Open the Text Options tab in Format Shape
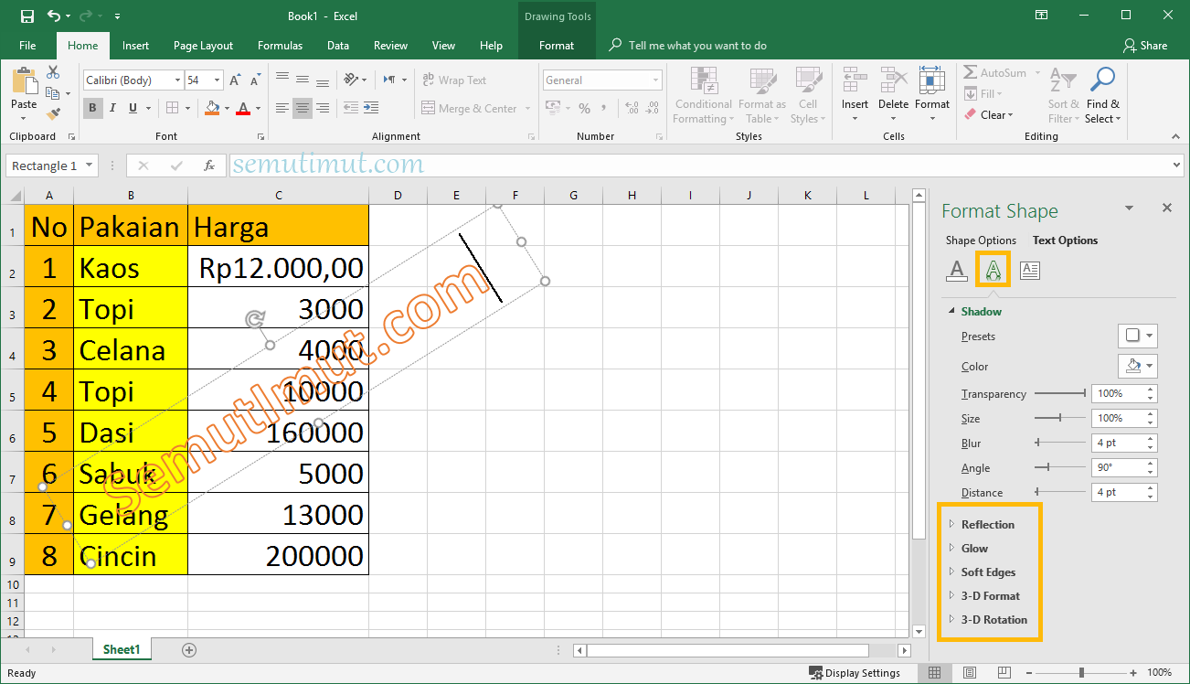 point(1064,240)
